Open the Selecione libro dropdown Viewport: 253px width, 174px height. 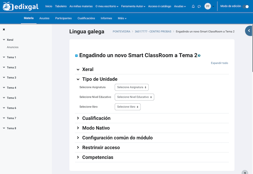point(128,107)
